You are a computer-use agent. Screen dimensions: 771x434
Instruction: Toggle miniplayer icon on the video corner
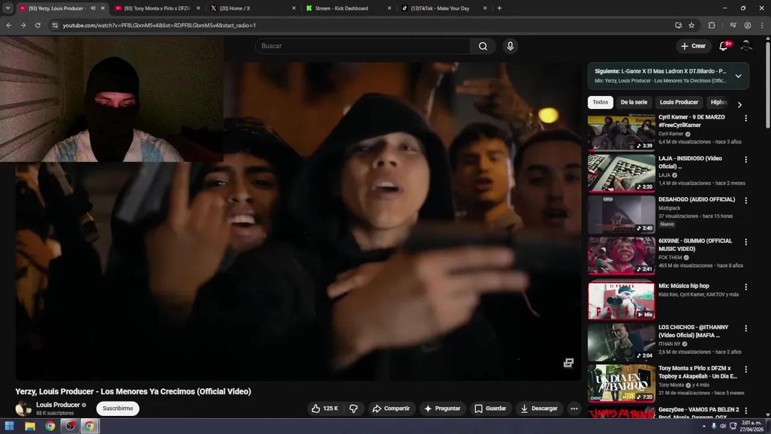(568, 362)
